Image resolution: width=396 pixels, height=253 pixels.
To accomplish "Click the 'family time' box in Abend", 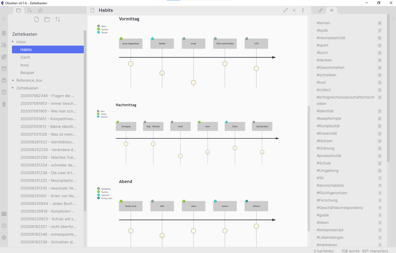I will [x=131, y=206].
